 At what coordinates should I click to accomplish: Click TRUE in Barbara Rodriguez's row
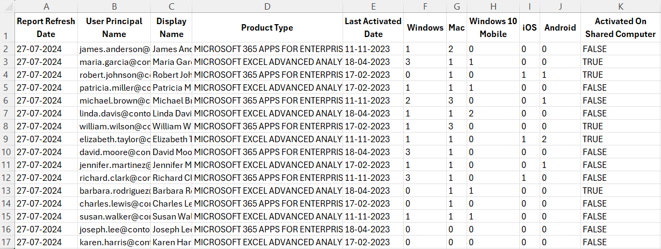pos(620,191)
